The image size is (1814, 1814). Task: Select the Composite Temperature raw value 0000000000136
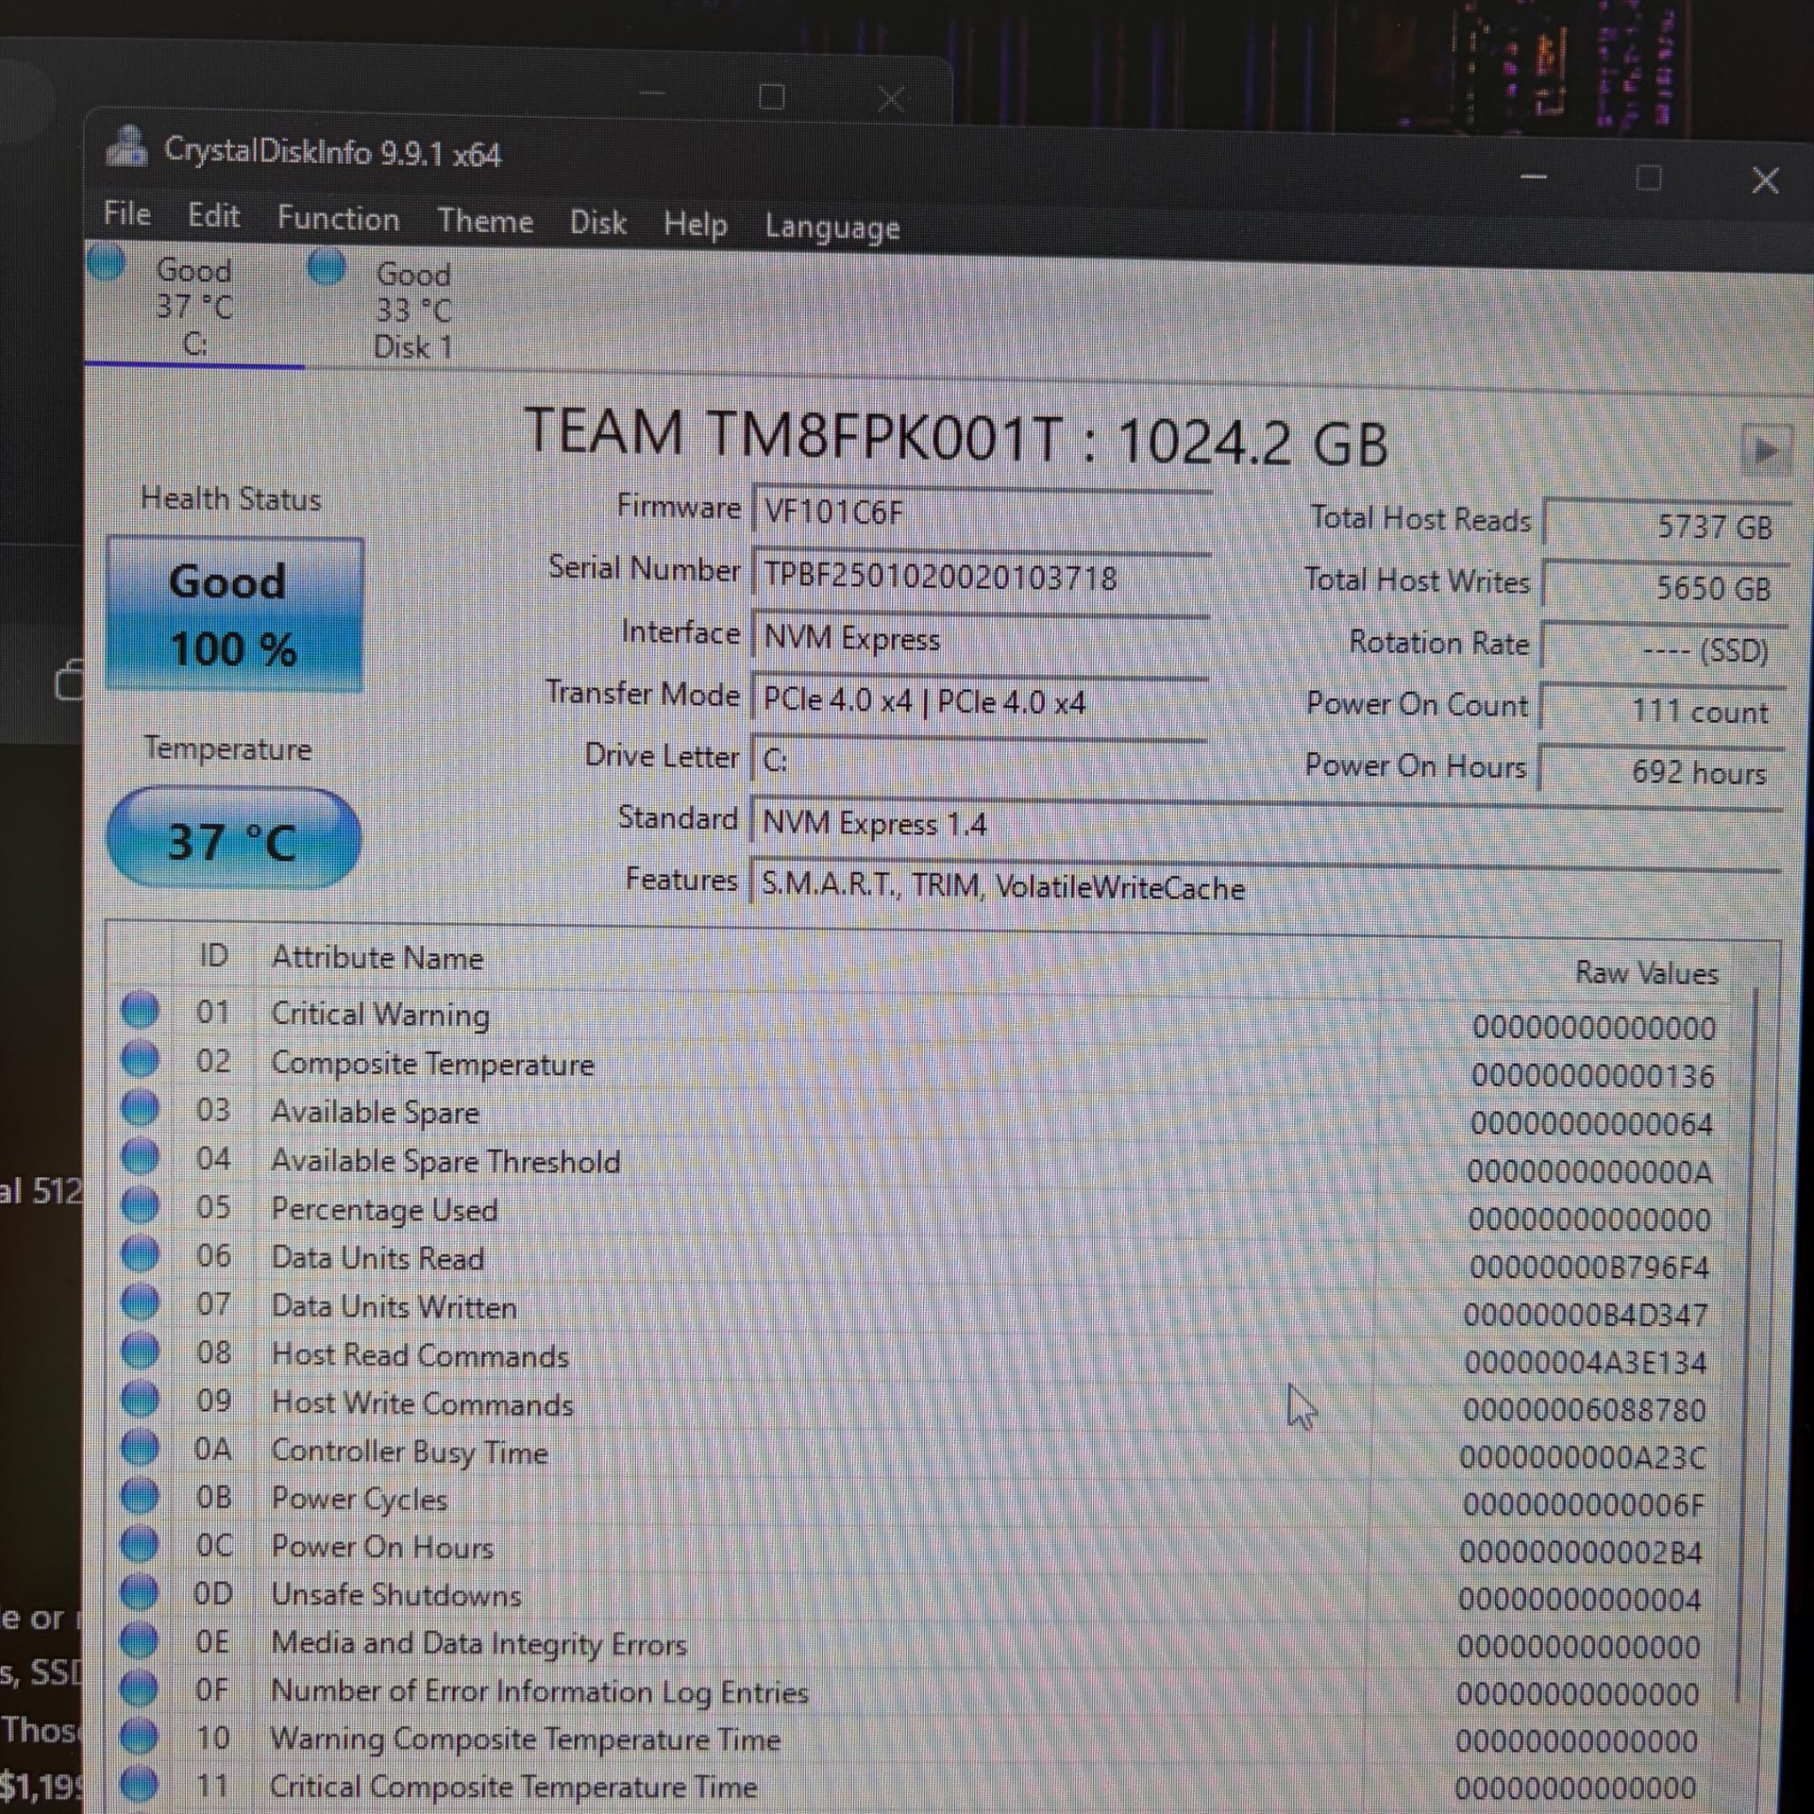pyautogui.click(x=1593, y=1075)
